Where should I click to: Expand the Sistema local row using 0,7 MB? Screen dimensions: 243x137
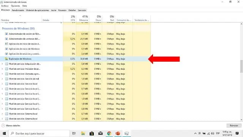pos(2,114)
